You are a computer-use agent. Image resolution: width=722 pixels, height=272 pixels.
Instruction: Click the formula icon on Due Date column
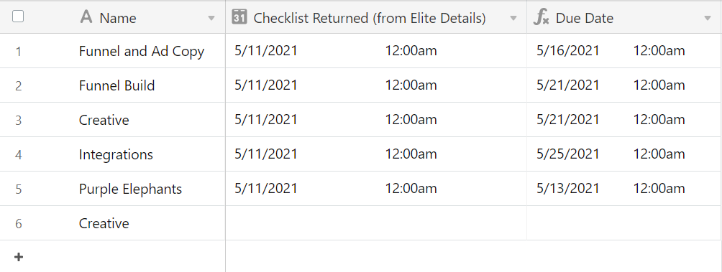tap(541, 17)
